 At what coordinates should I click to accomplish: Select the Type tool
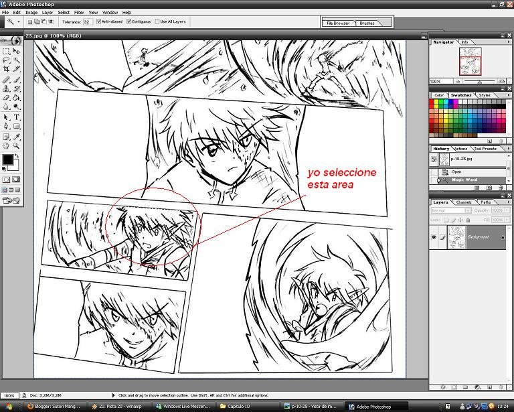16,117
